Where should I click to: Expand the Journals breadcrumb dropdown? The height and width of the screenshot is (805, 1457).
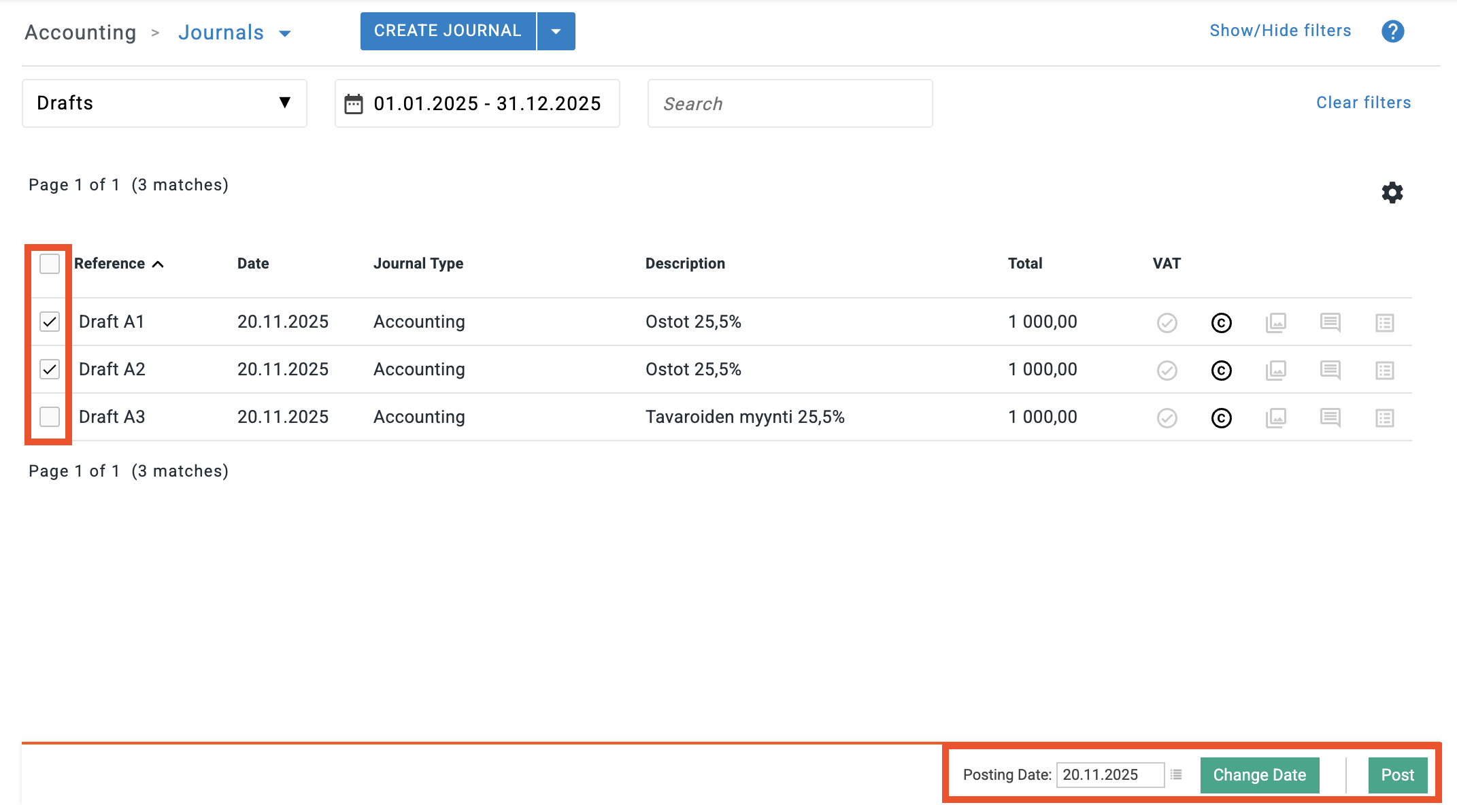(x=285, y=33)
